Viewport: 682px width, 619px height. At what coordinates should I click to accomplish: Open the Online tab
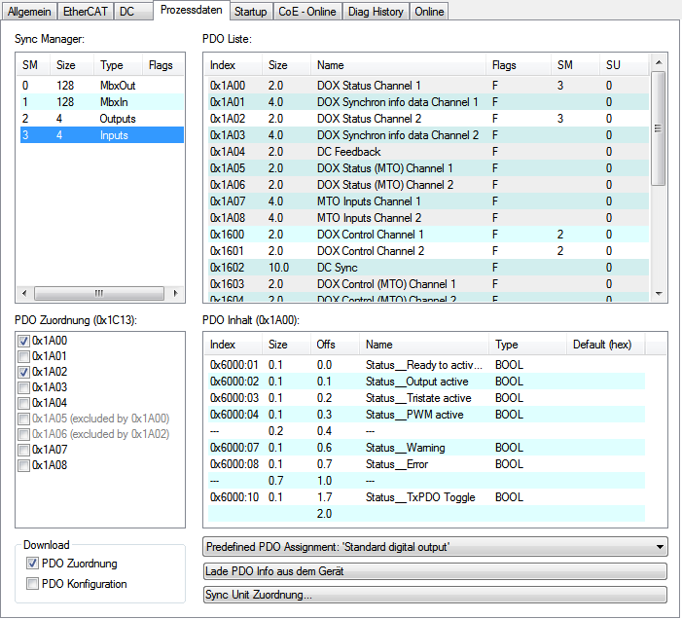(429, 12)
